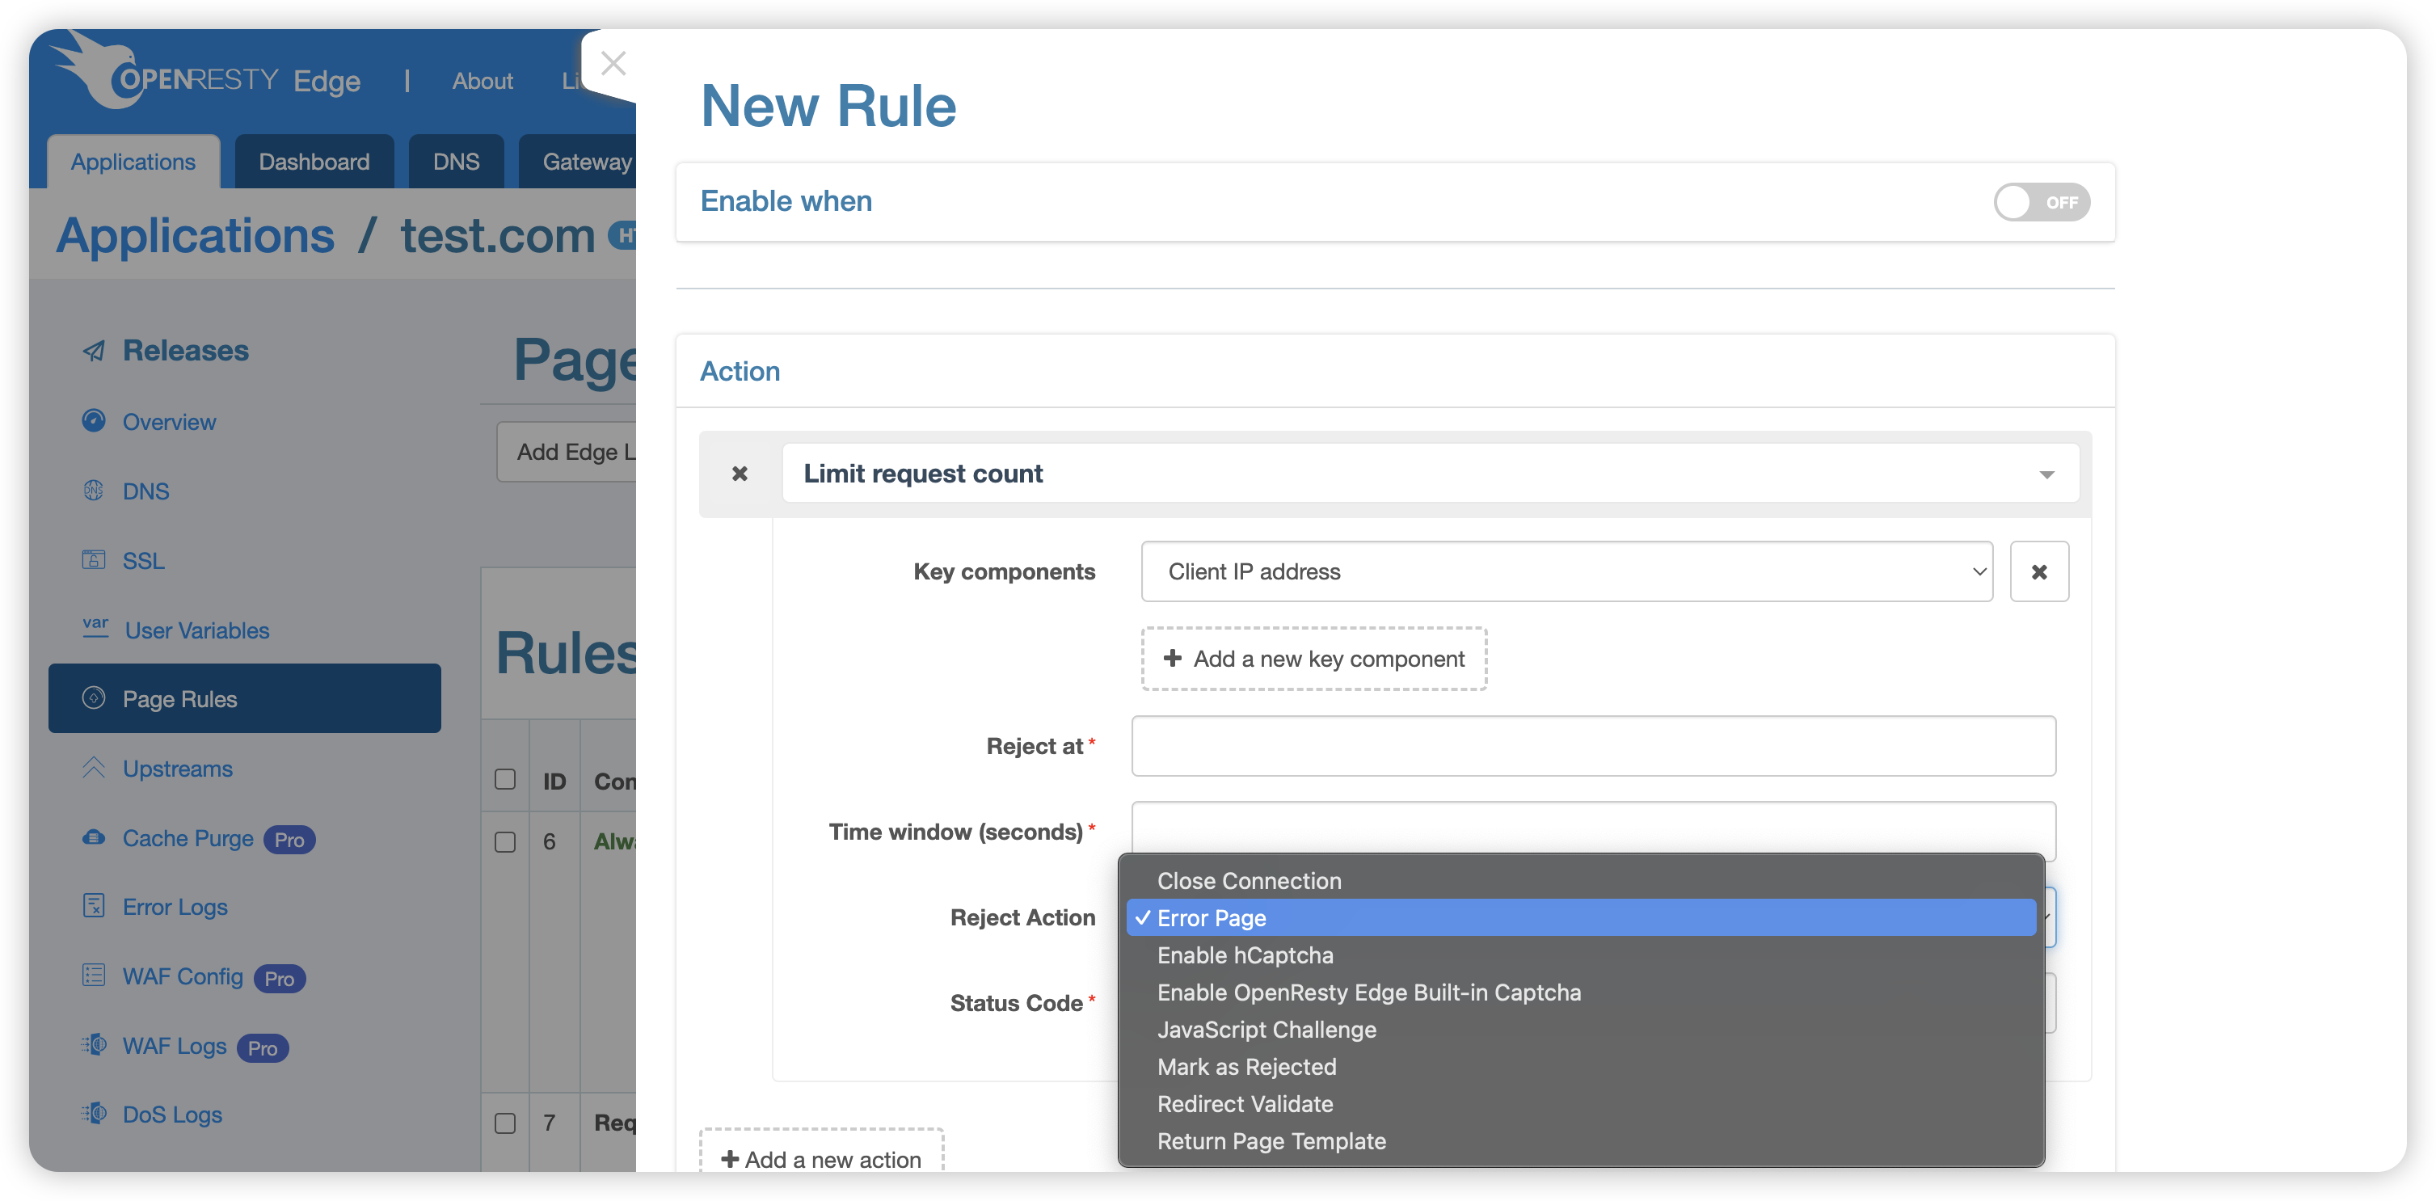Click the DNS globe icon in sidebar
The height and width of the screenshot is (1201, 2436).
tap(93, 490)
